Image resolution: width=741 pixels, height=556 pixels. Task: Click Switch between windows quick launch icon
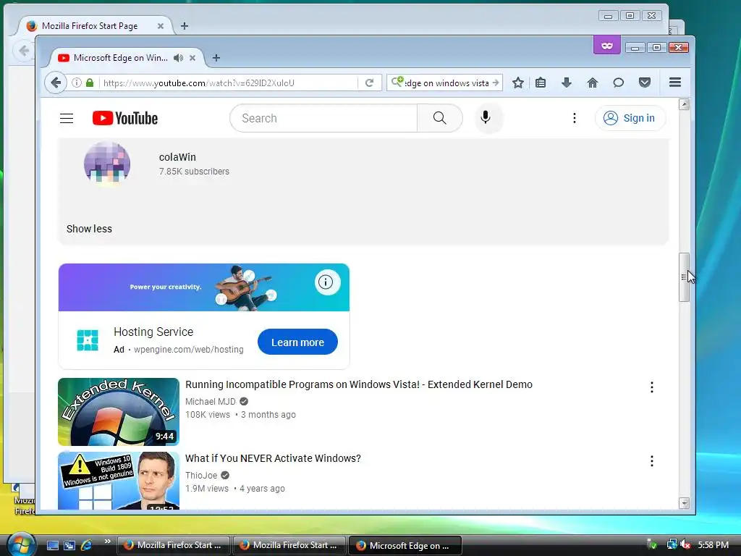click(69, 545)
